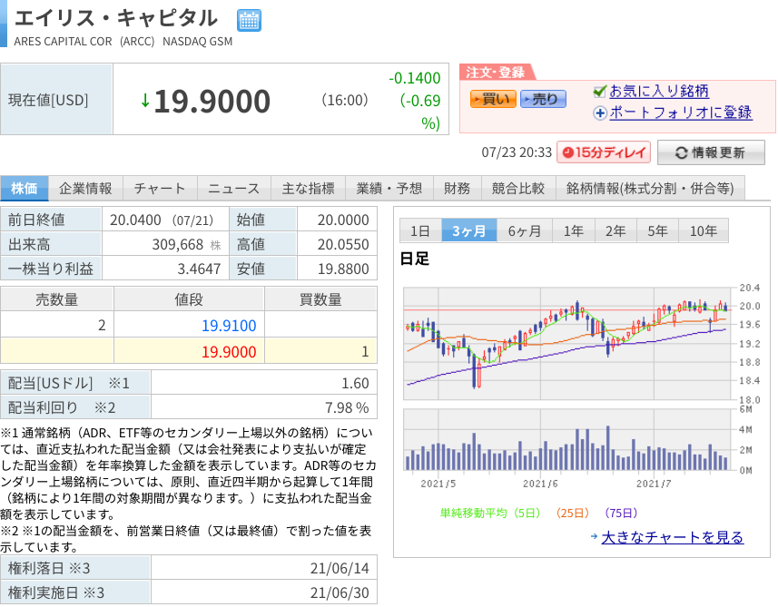Open the 業績・予想 tab
This screenshot has height=607, width=778.
(389, 189)
